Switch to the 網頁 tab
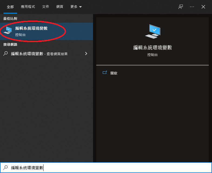This screenshot has width=212, height=173. point(59,7)
